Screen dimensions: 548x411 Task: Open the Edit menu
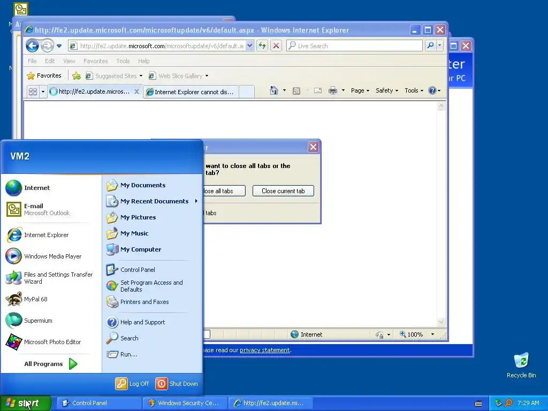pyautogui.click(x=50, y=61)
